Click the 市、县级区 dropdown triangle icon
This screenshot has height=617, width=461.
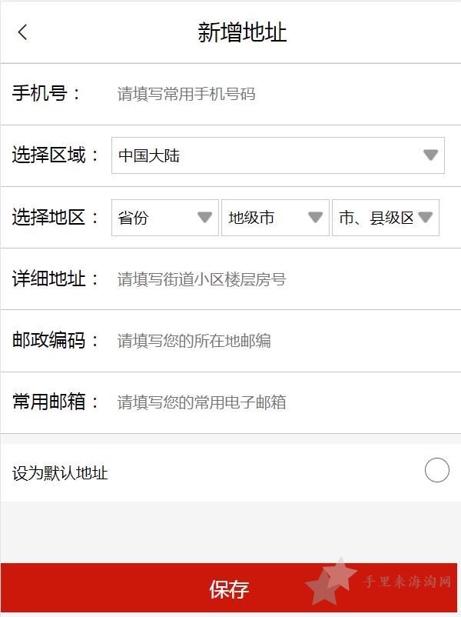425,217
